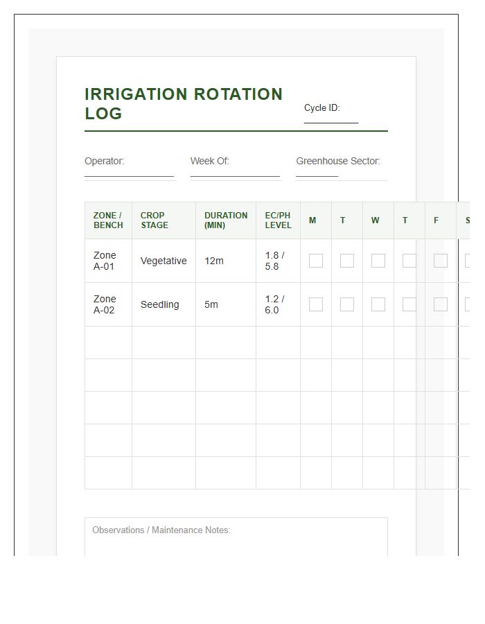Click the ZONE / BENCH column header

tap(108, 220)
